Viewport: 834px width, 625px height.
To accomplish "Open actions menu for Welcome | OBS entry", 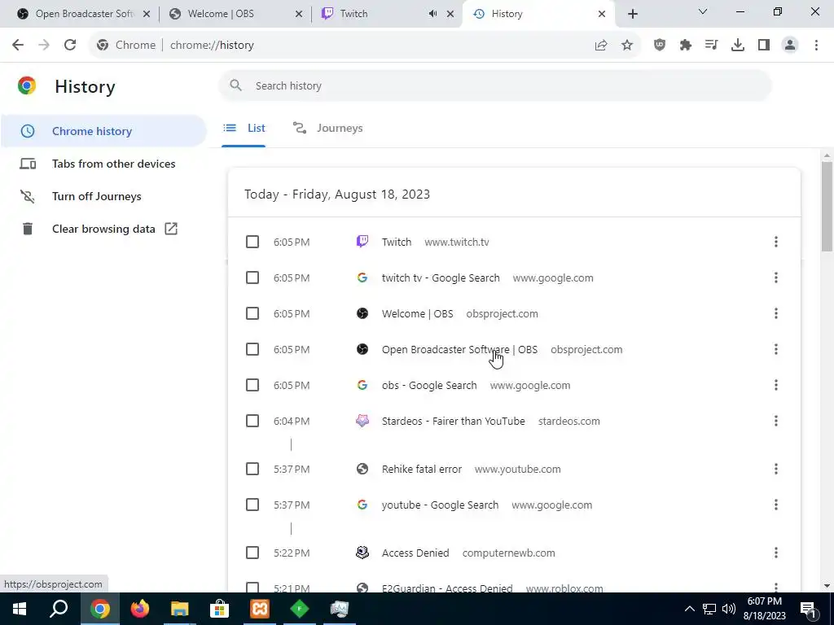I will 776,313.
